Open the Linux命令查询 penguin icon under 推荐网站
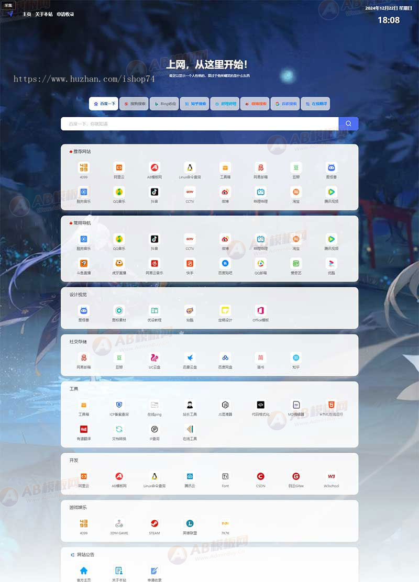 click(190, 167)
